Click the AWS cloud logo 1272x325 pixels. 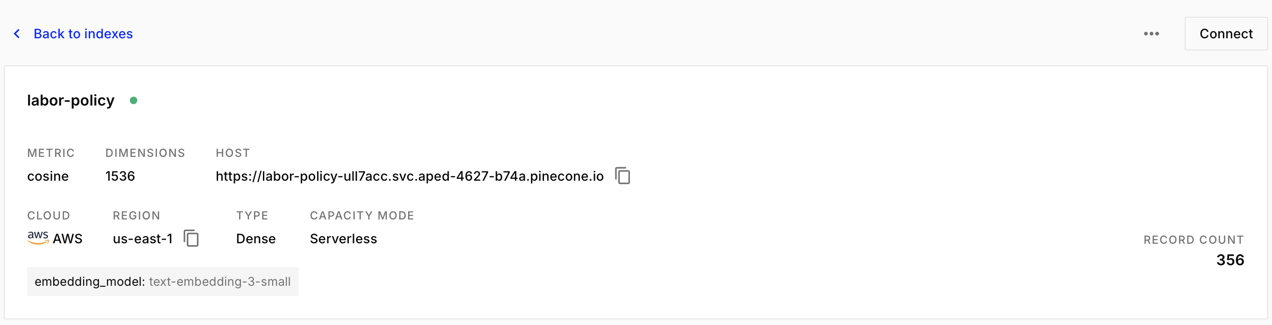pos(38,238)
